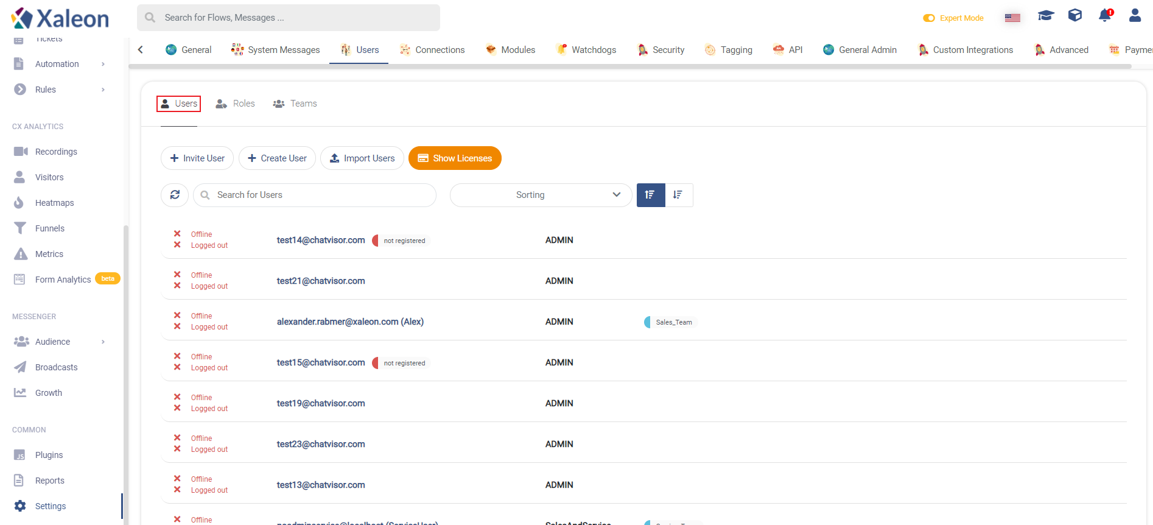Click the refresh users icon button
Viewport: 1153px width, 525px height.
[x=175, y=195]
